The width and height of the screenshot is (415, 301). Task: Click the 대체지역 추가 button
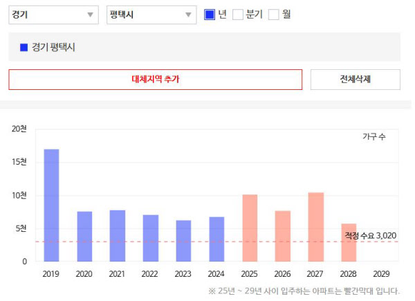156,80
